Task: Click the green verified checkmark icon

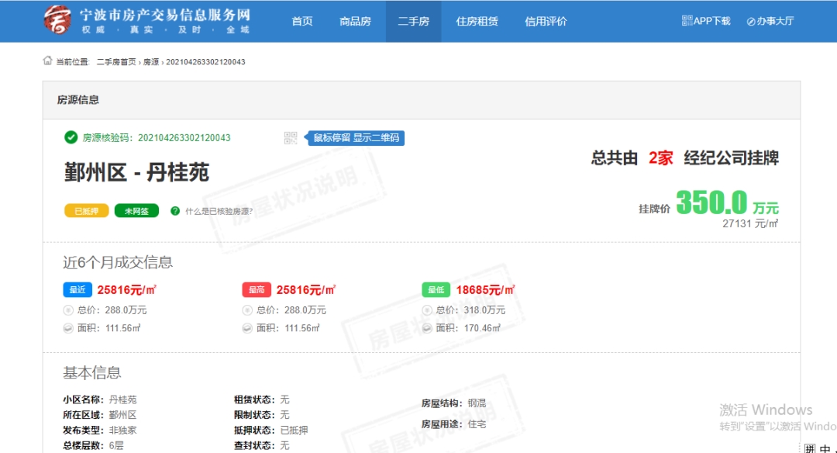Action: click(71, 138)
